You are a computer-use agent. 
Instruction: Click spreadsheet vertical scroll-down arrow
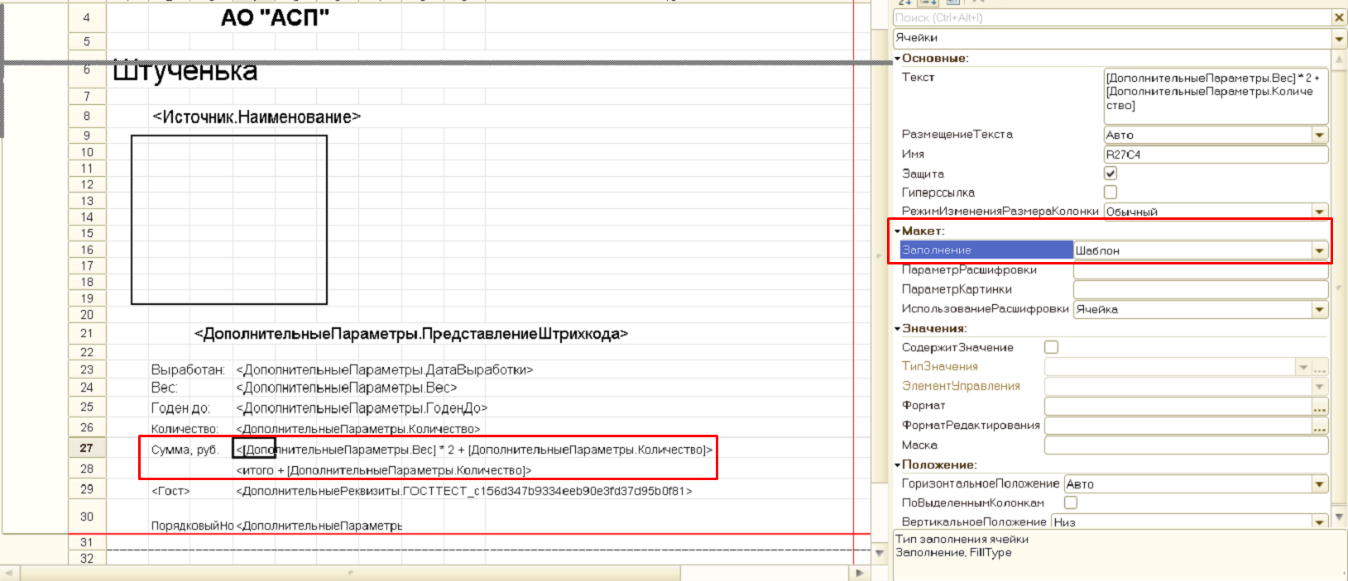[879, 553]
